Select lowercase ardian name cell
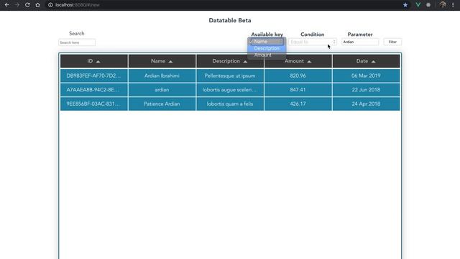The width and height of the screenshot is (460, 259). point(162,90)
